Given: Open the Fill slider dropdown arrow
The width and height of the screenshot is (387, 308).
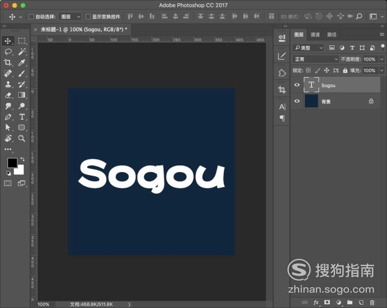Looking at the screenshot, I should point(382,70).
